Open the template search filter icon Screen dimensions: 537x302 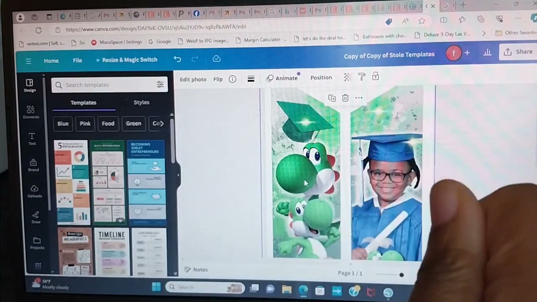click(x=160, y=84)
